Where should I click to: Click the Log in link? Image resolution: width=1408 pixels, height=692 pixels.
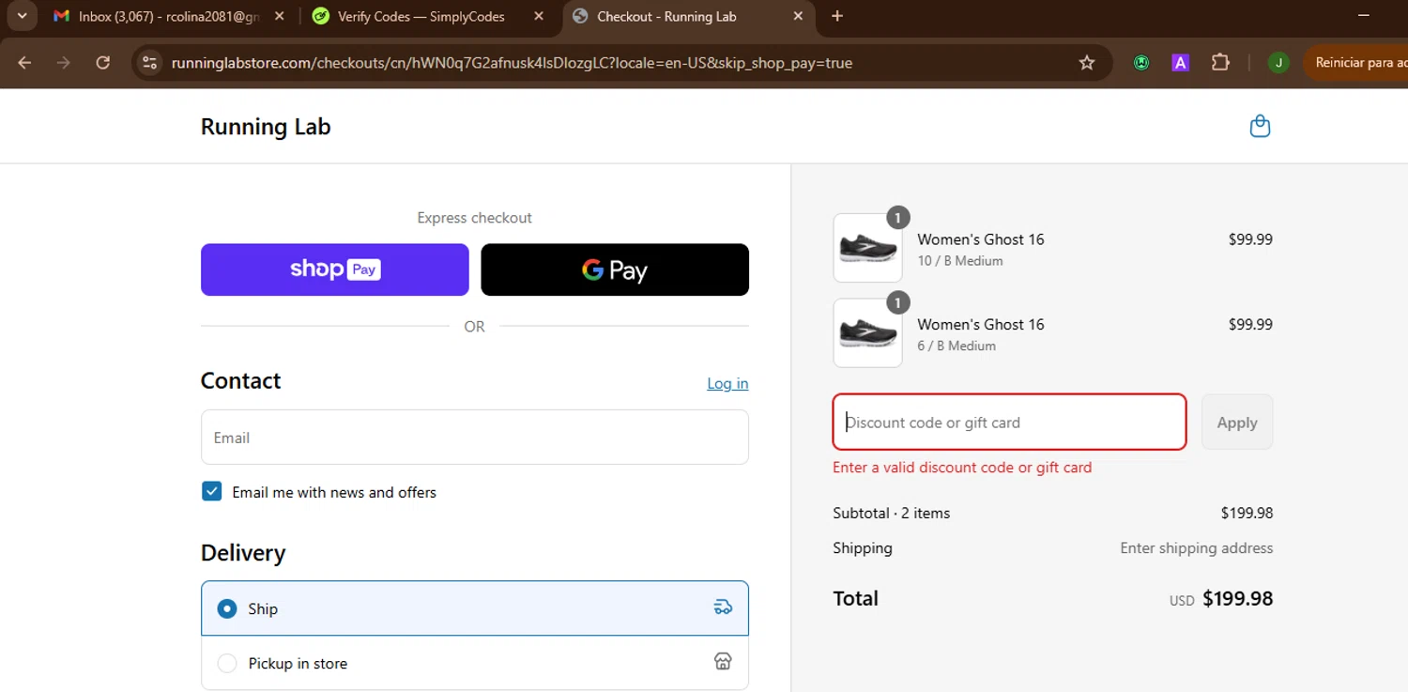pos(727,383)
